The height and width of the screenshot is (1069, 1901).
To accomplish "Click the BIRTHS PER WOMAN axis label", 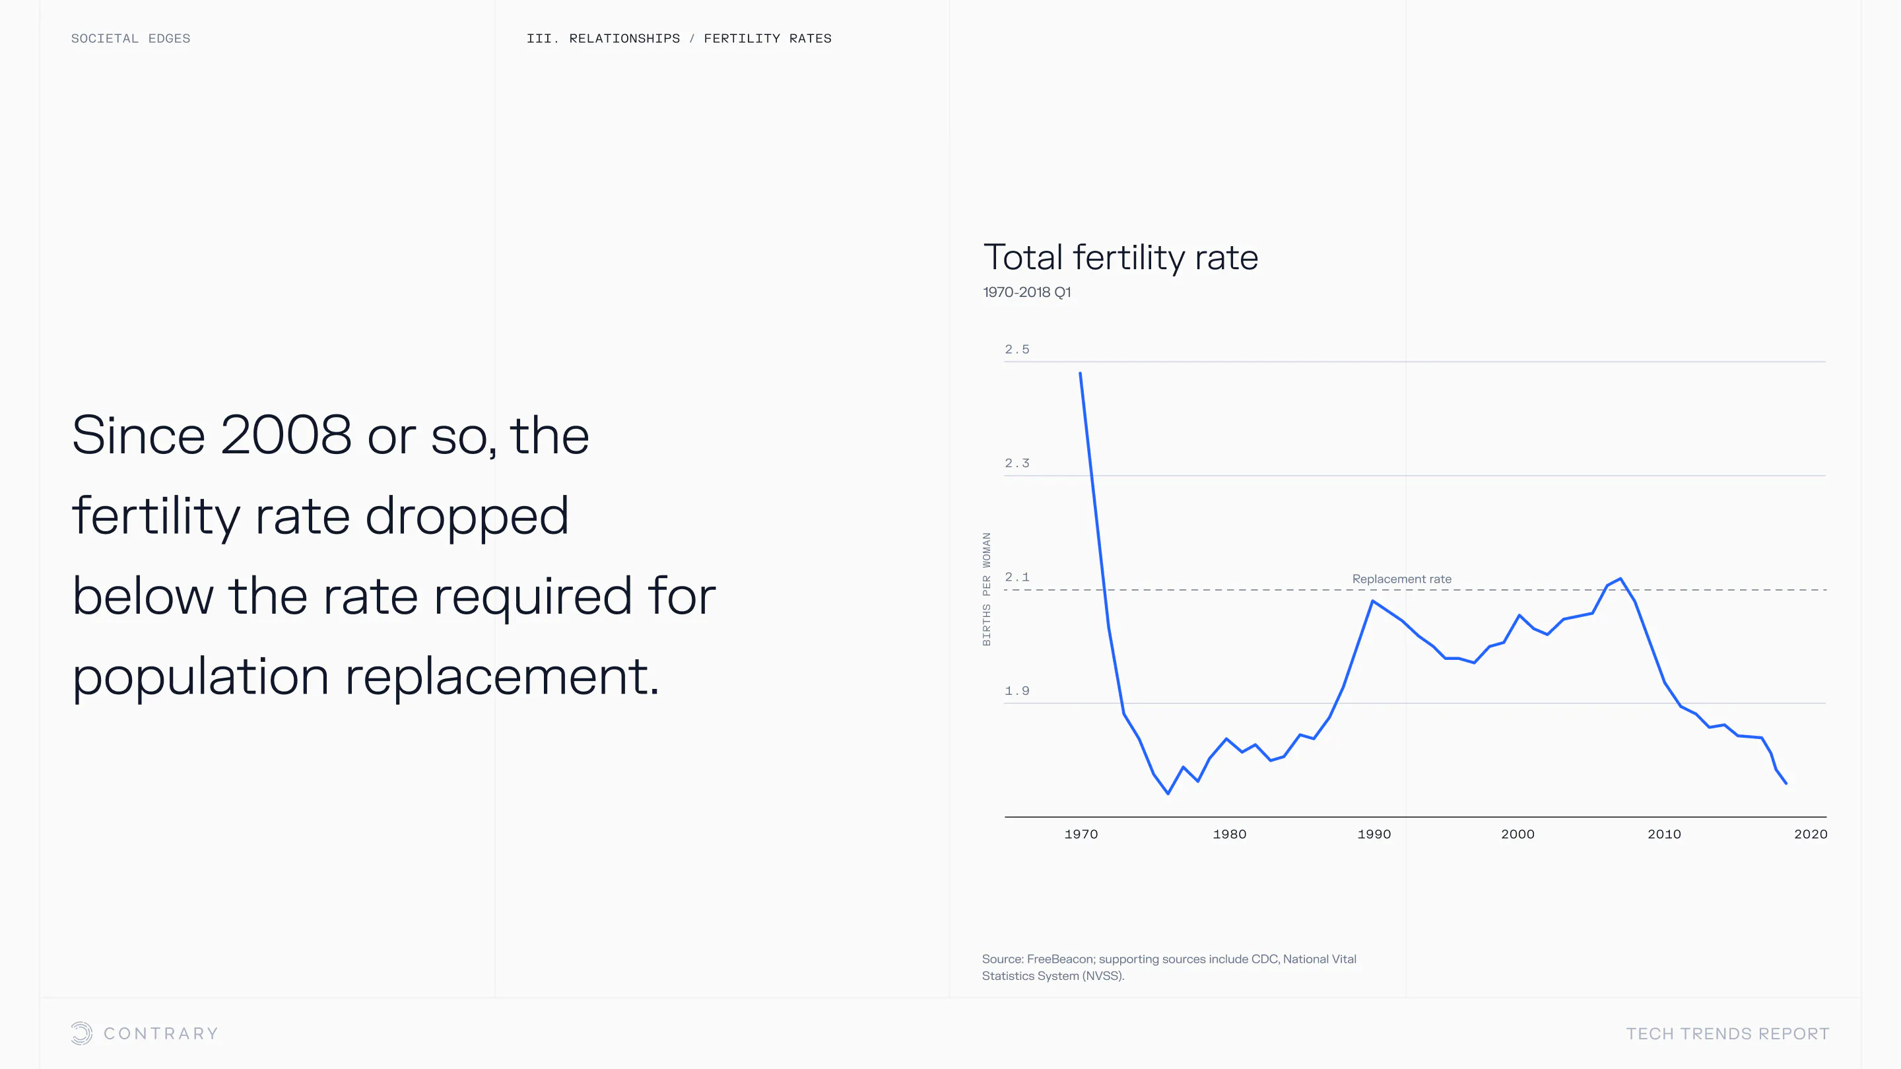I will click(x=987, y=589).
